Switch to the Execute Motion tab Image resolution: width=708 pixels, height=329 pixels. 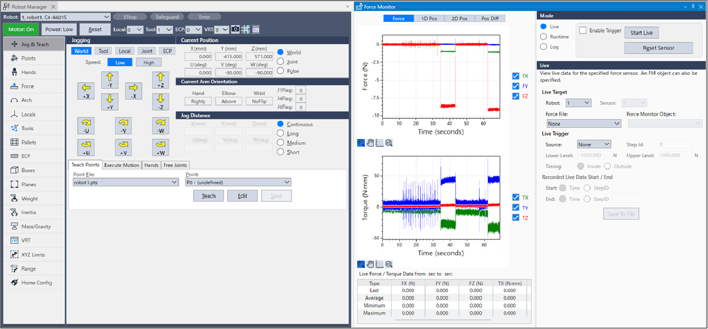(x=121, y=165)
